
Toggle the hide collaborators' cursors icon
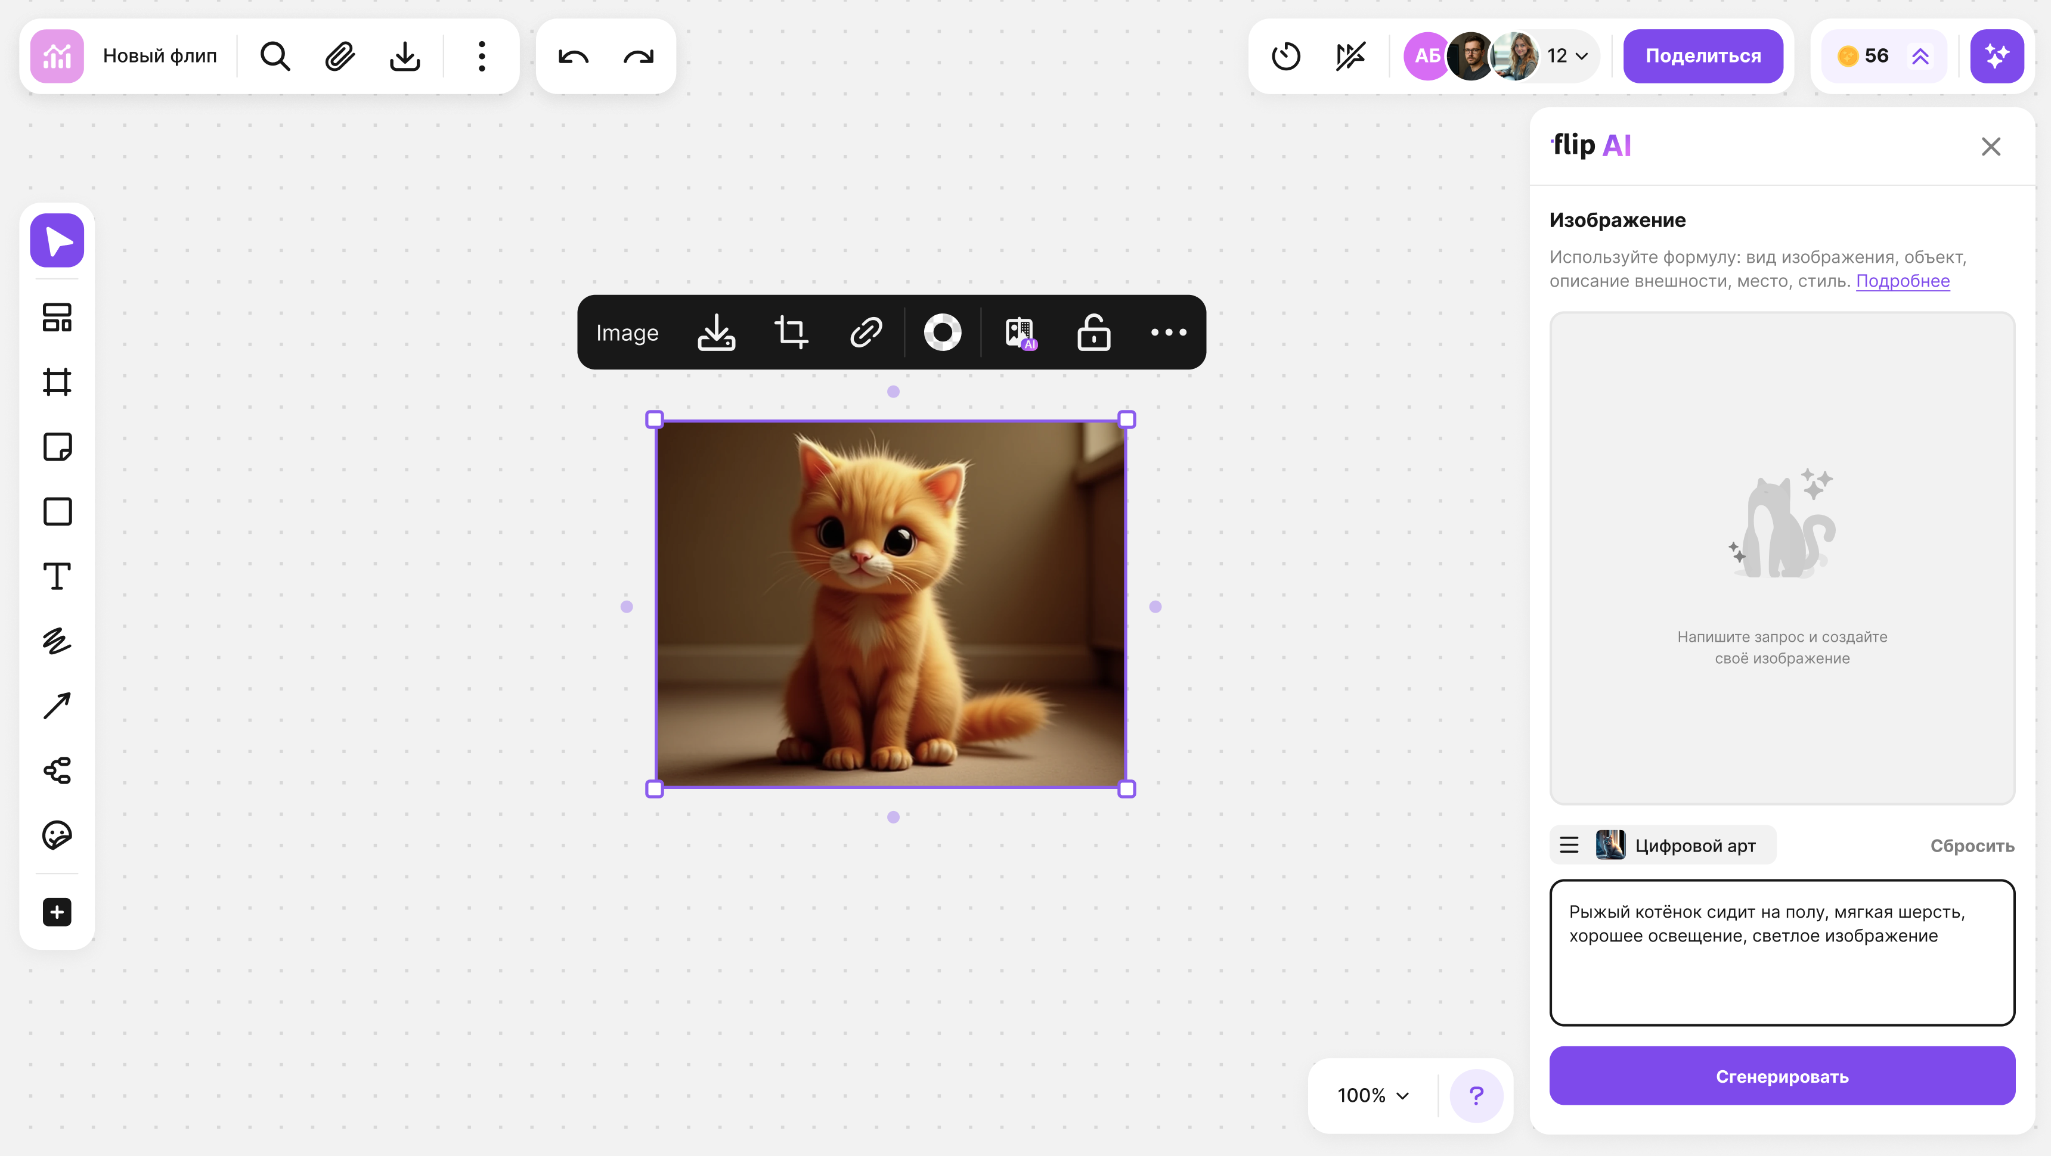(x=1351, y=57)
